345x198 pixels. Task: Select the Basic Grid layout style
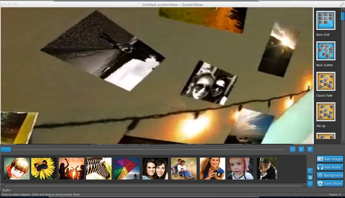tap(325, 21)
